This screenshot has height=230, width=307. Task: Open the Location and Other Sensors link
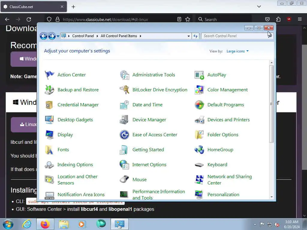click(x=77, y=180)
